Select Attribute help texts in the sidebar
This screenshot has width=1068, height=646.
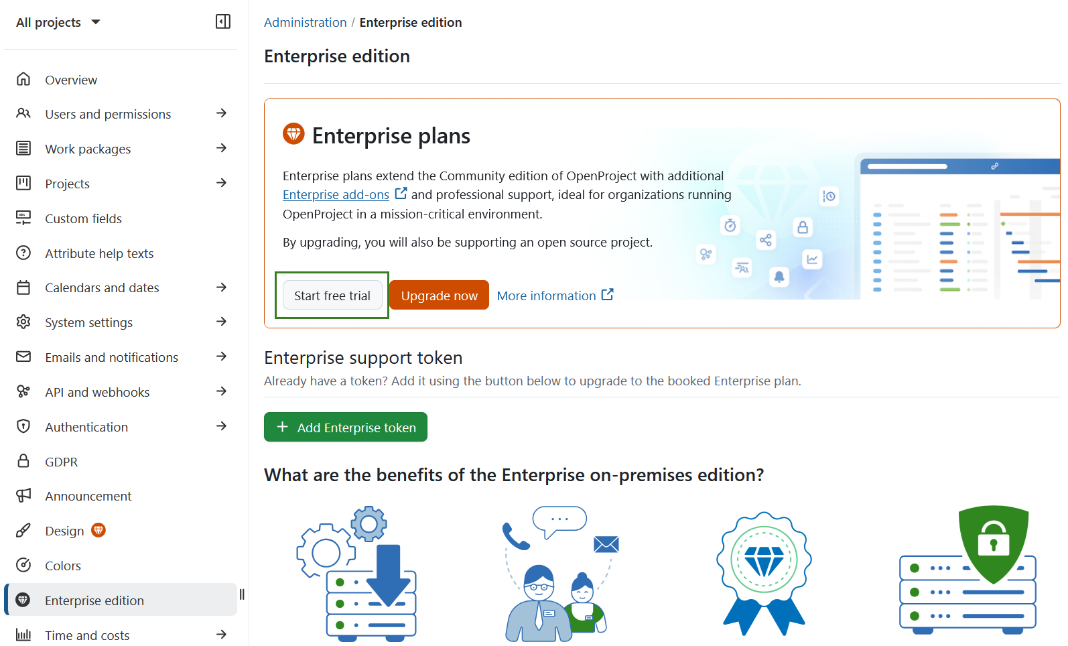pyautogui.click(x=99, y=253)
